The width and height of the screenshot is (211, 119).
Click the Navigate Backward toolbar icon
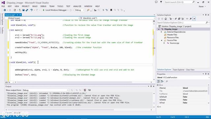pos(5,10)
